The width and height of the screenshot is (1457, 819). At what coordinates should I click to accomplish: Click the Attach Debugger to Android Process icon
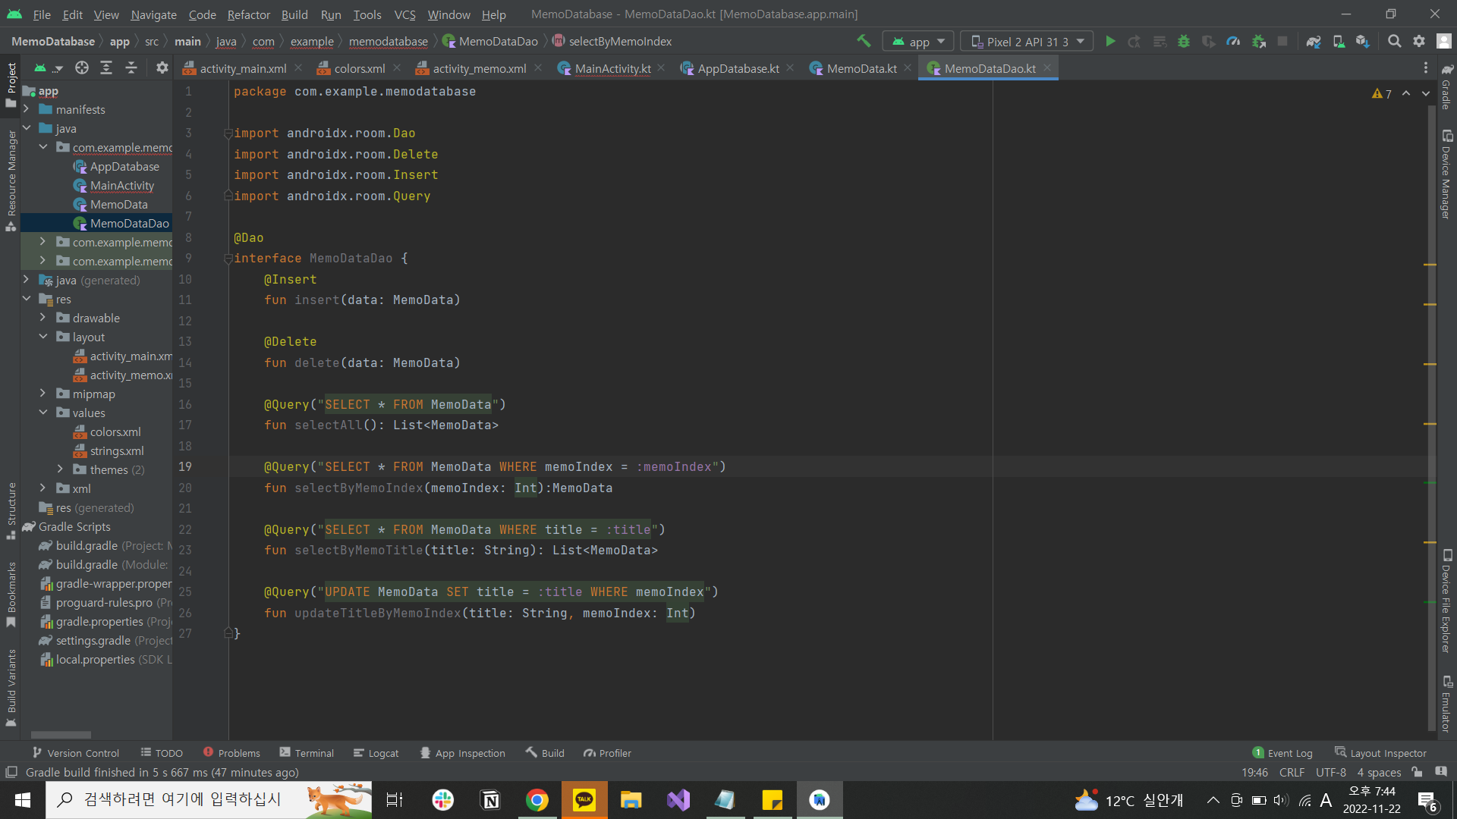pos(1258,41)
